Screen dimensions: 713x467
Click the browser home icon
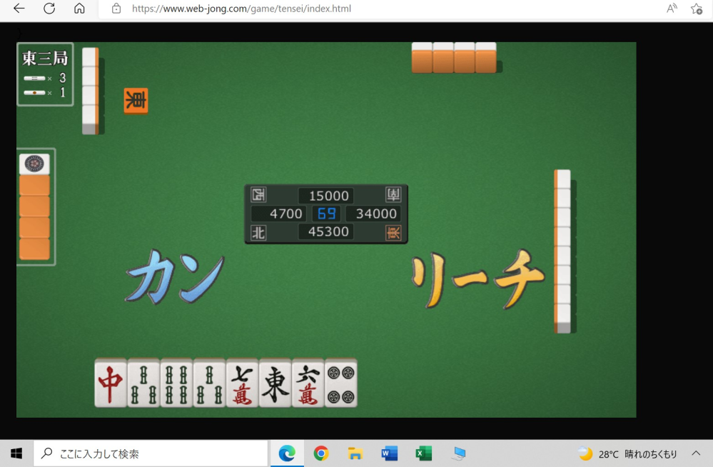pyautogui.click(x=79, y=9)
